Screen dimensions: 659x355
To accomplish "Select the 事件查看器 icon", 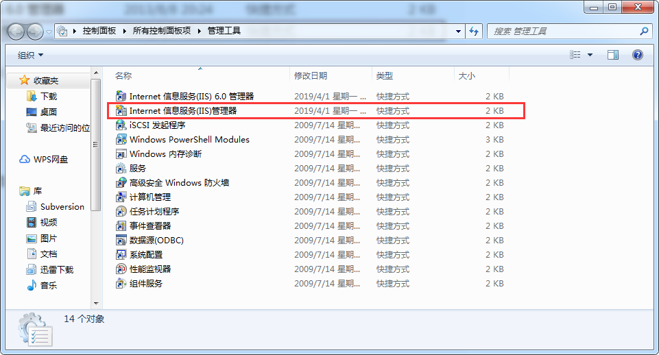I will pos(121,225).
